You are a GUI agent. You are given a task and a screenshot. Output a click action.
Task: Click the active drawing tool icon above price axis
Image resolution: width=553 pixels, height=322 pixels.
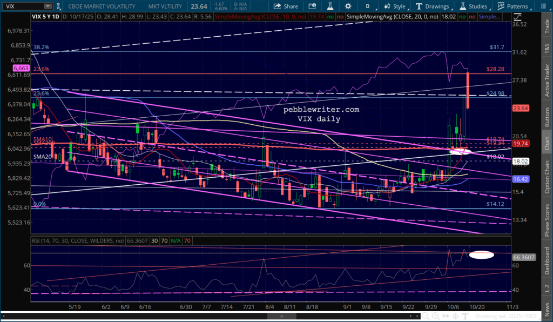pyautogui.click(x=517, y=17)
